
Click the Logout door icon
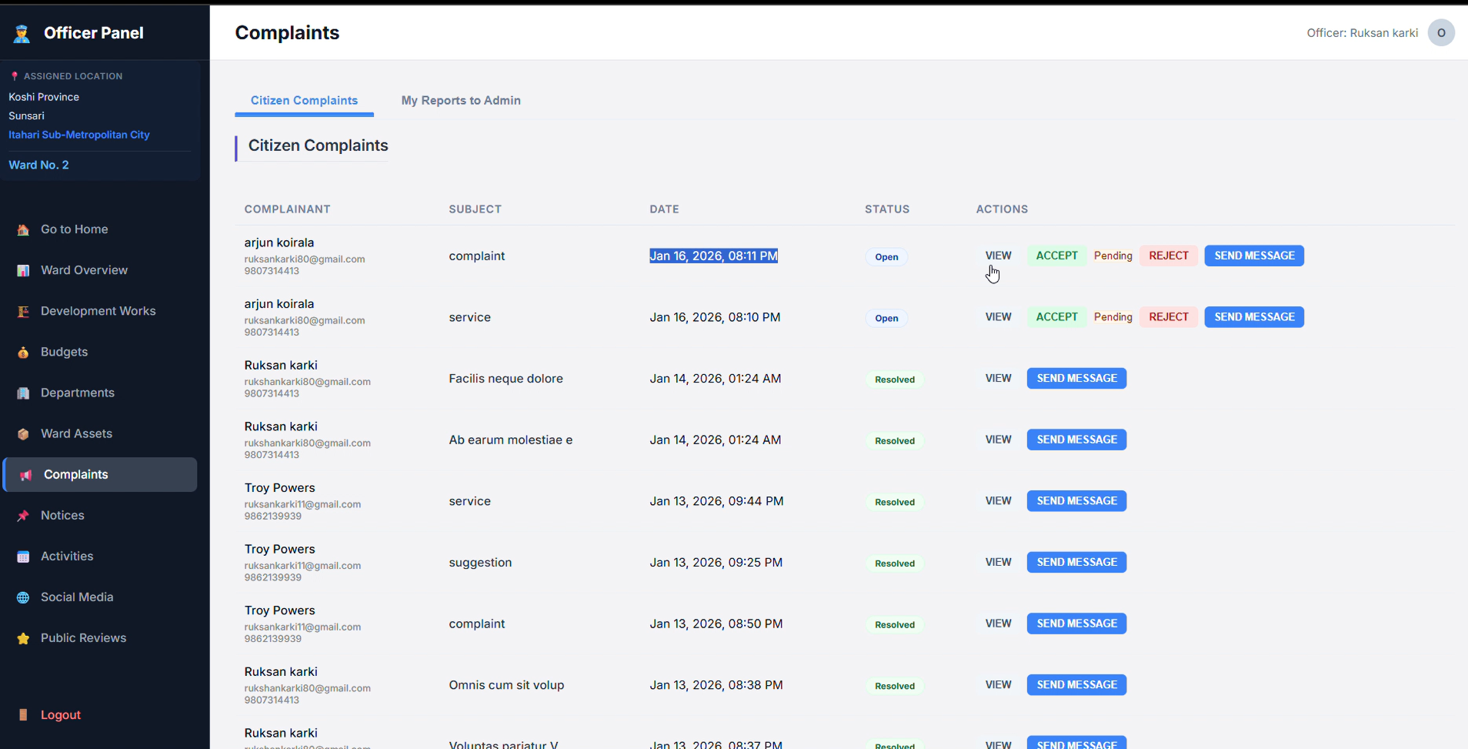(x=23, y=715)
